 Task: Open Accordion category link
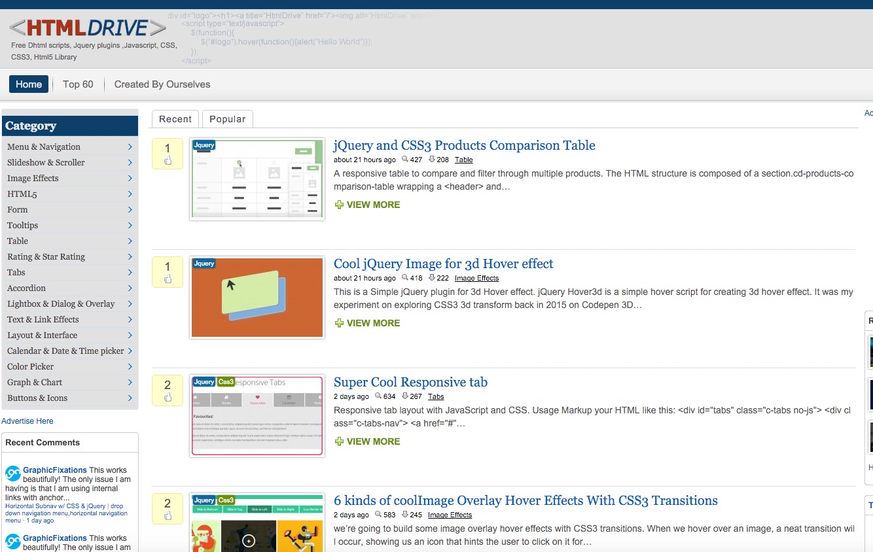[26, 288]
